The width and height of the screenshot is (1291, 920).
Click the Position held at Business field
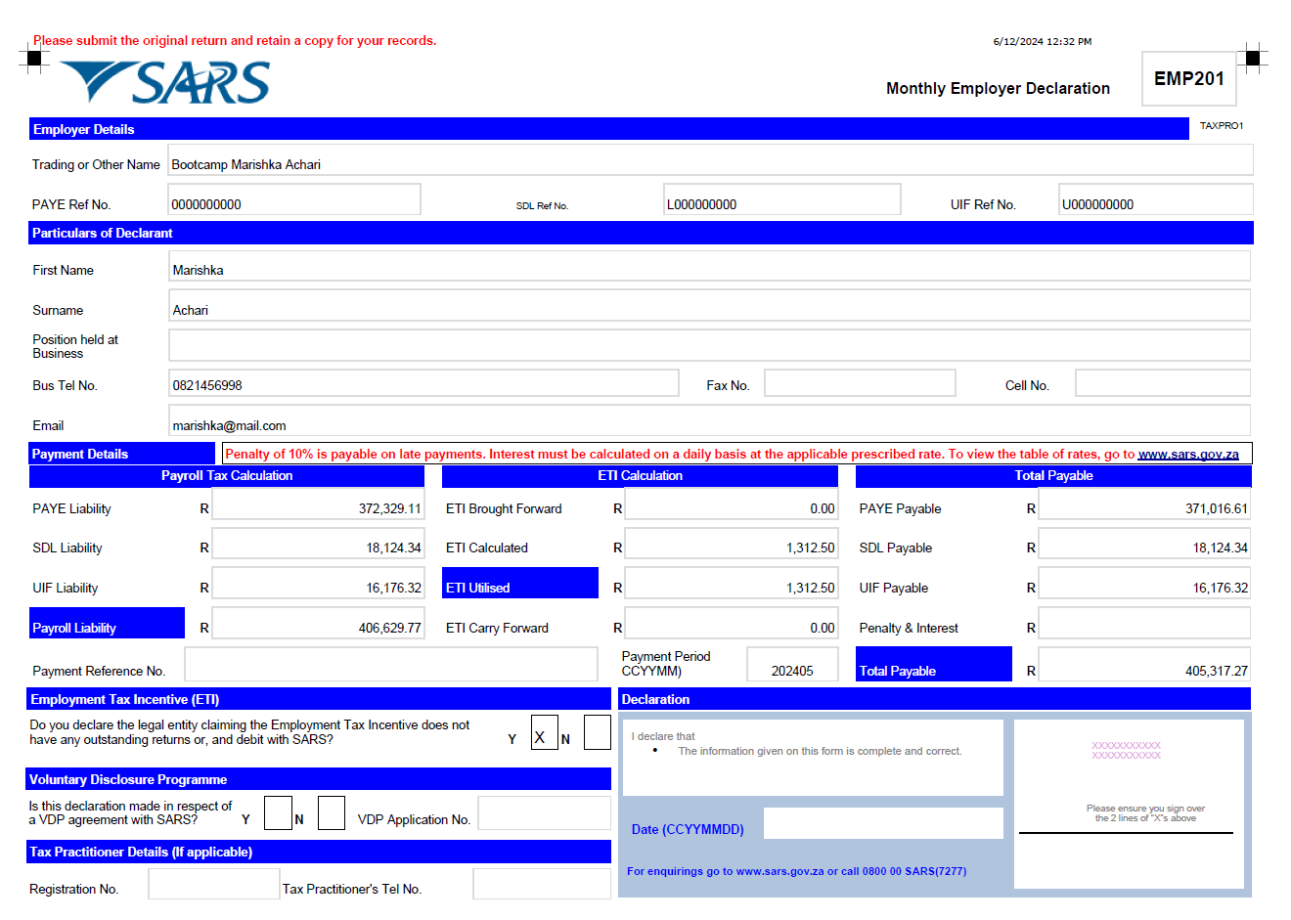pos(709,345)
